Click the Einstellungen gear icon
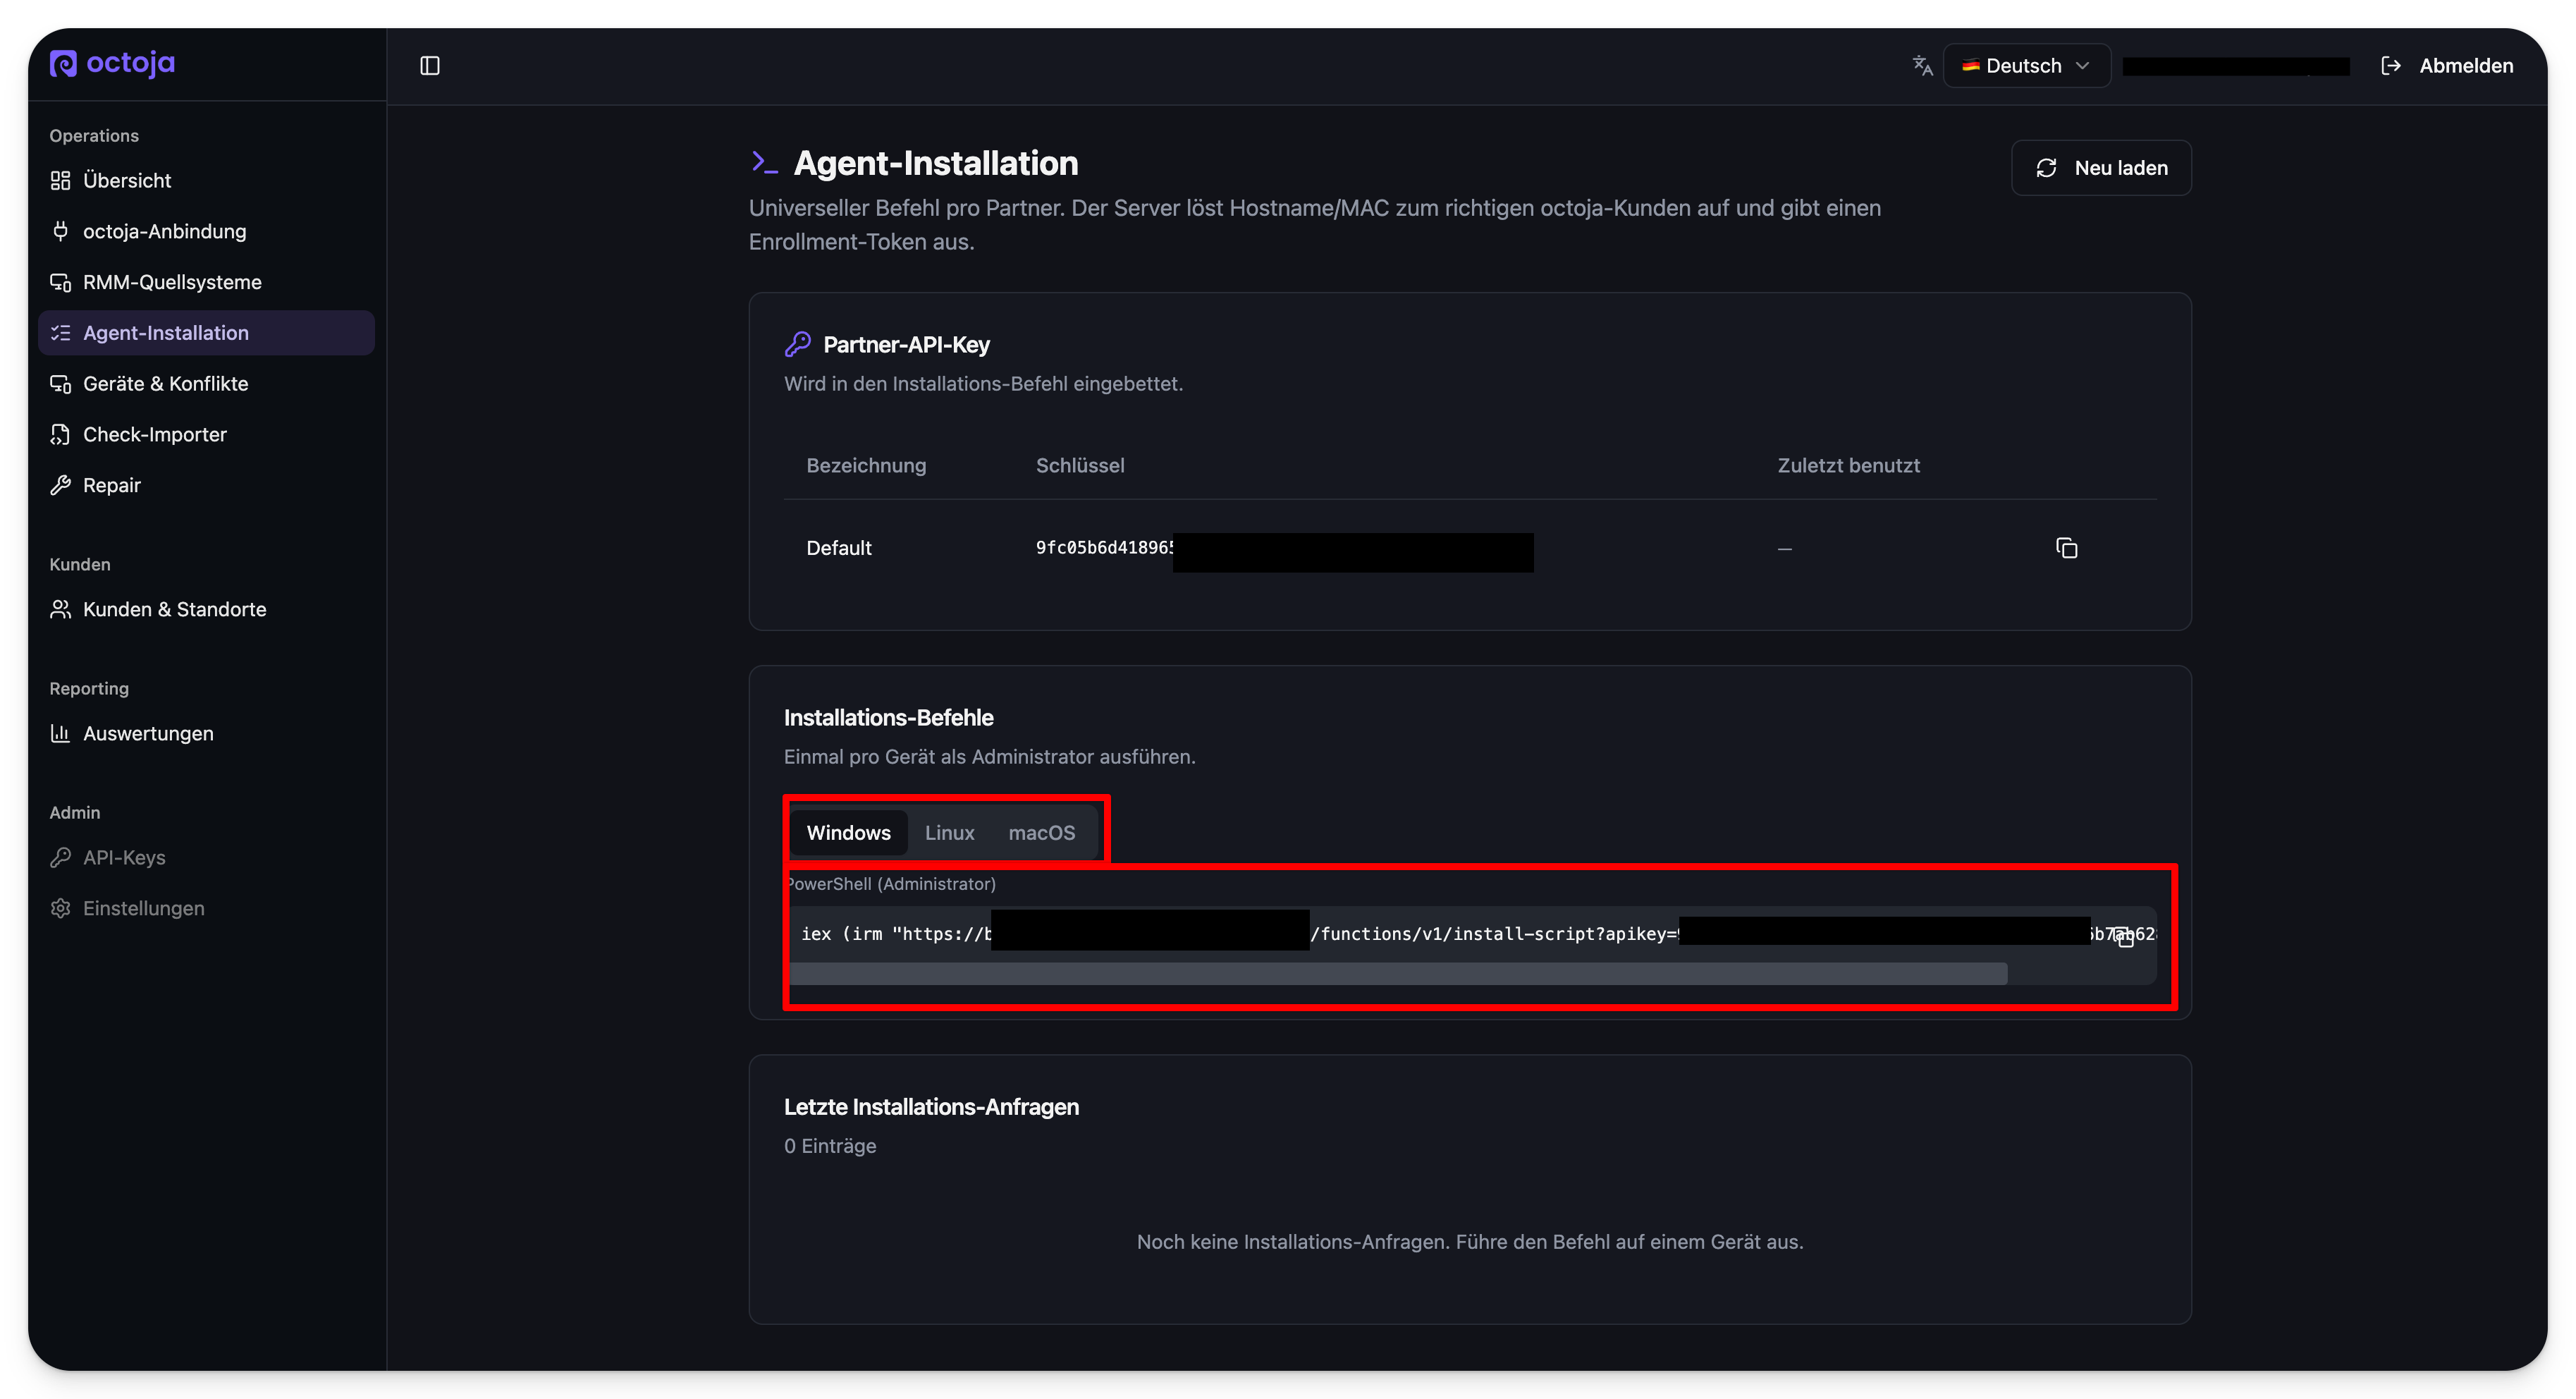This screenshot has width=2576, height=1399. click(60, 909)
